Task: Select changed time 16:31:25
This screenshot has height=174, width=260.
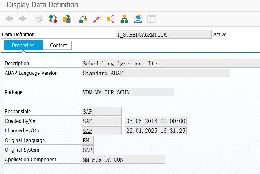Action: 173,131
